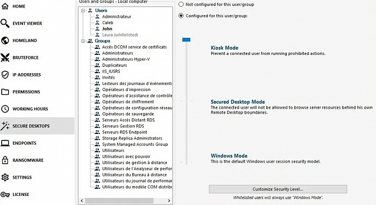This screenshot has height=205, width=376.
Task: Select Configured for this user/group radio
Action: (181, 16)
